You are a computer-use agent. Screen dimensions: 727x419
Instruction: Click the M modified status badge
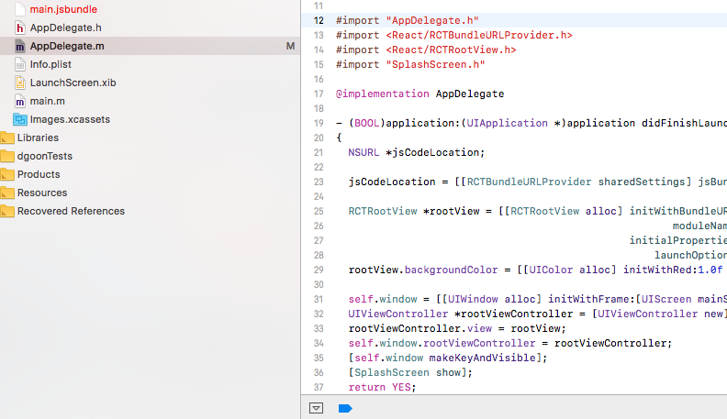pyautogui.click(x=290, y=46)
